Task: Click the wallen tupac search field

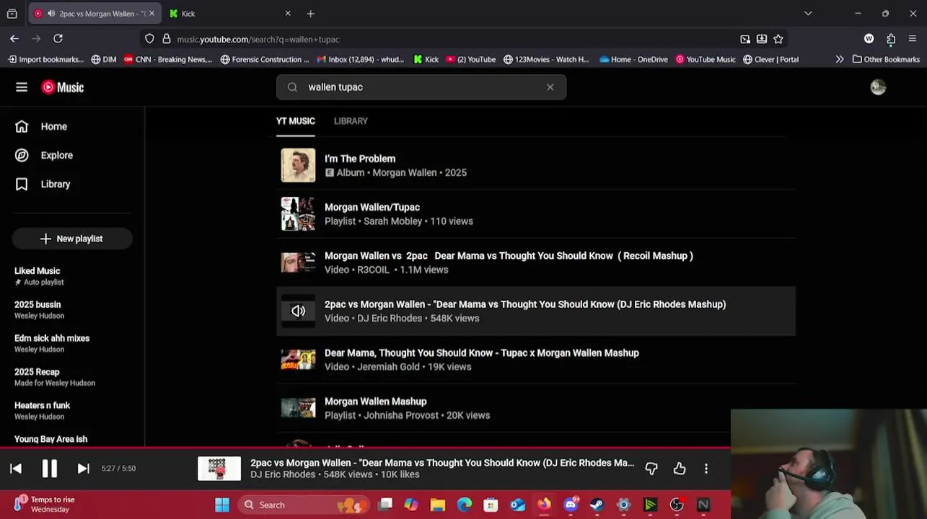Action: [x=421, y=87]
